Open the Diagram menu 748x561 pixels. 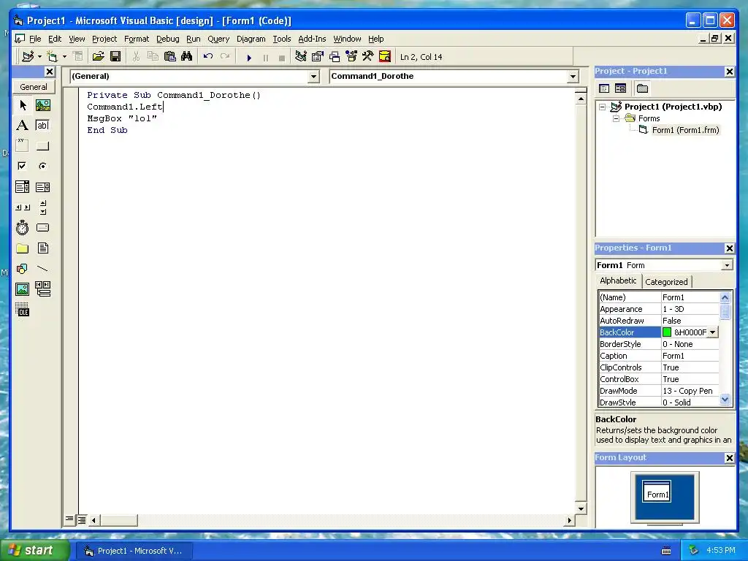click(x=251, y=39)
